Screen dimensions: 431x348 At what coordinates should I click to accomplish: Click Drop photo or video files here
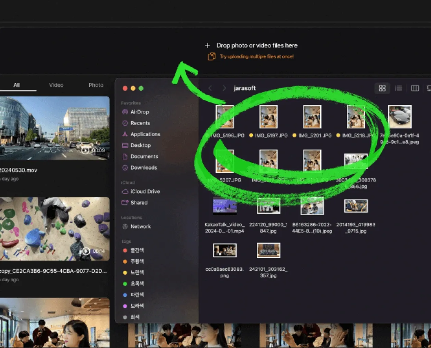coord(256,45)
